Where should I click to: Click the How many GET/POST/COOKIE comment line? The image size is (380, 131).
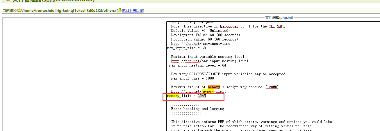(228, 74)
